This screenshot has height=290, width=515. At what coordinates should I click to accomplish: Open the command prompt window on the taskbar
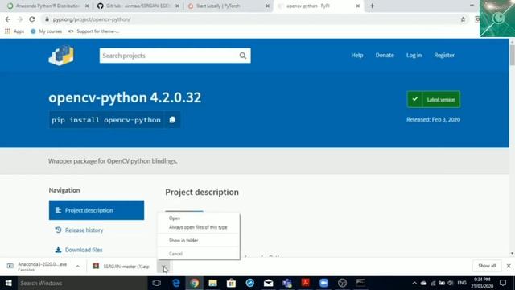pos(360,283)
